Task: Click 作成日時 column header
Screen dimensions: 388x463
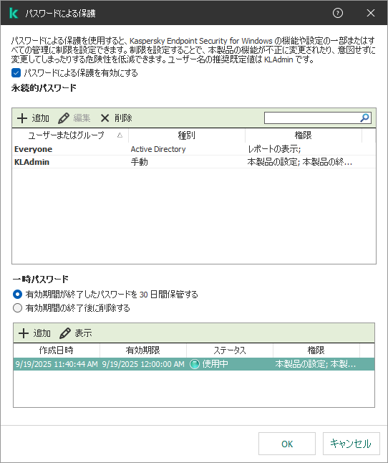Action: tap(57, 350)
